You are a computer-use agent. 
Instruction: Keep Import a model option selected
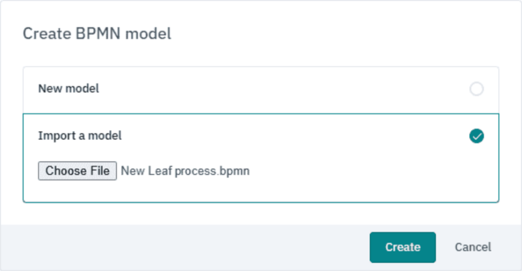(x=477, y=136)
